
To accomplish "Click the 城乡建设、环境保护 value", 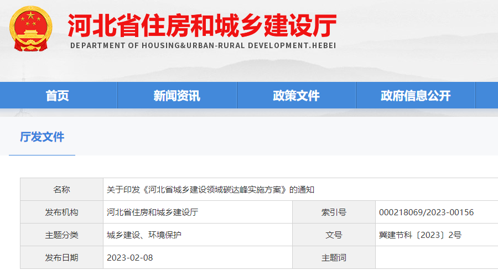I will (x=144, y=235).
